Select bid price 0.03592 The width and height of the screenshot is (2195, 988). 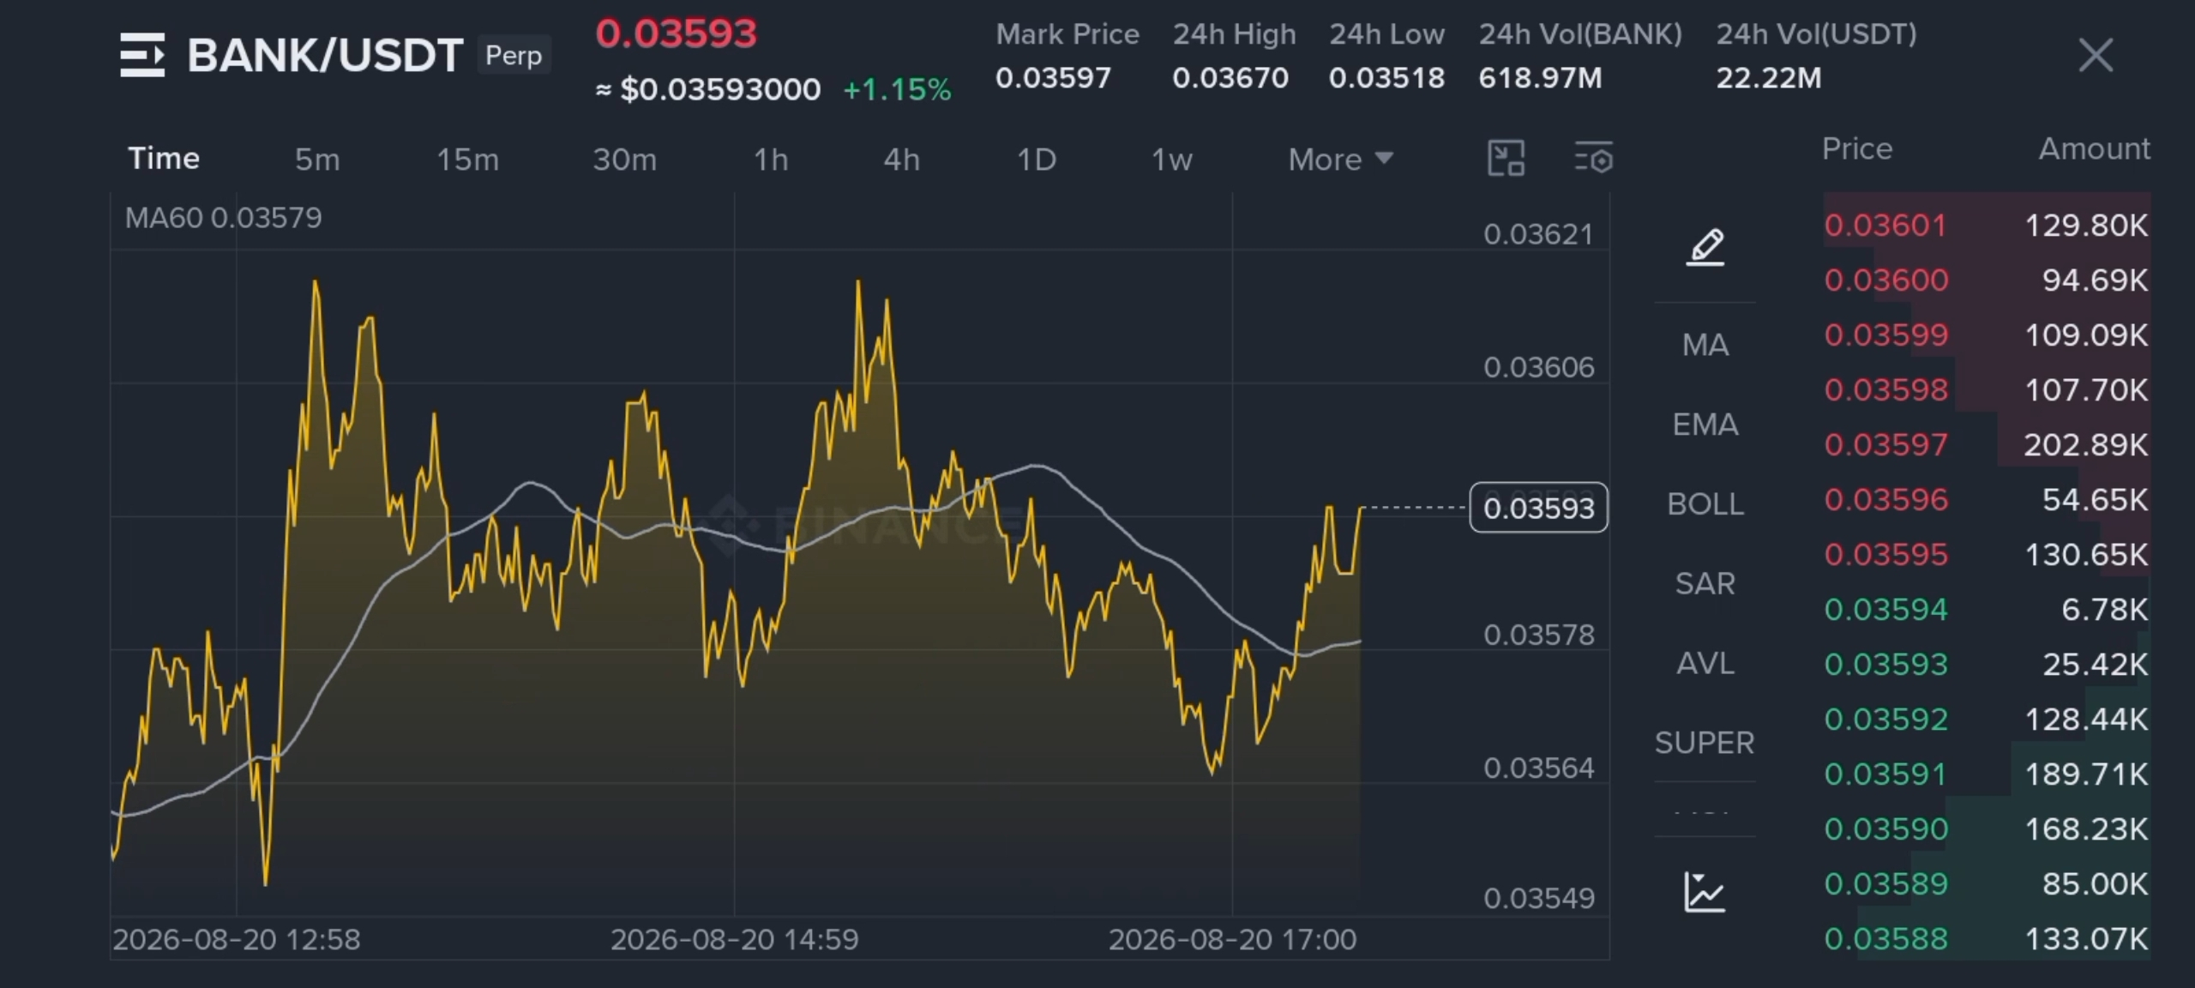coord(1885,720)
